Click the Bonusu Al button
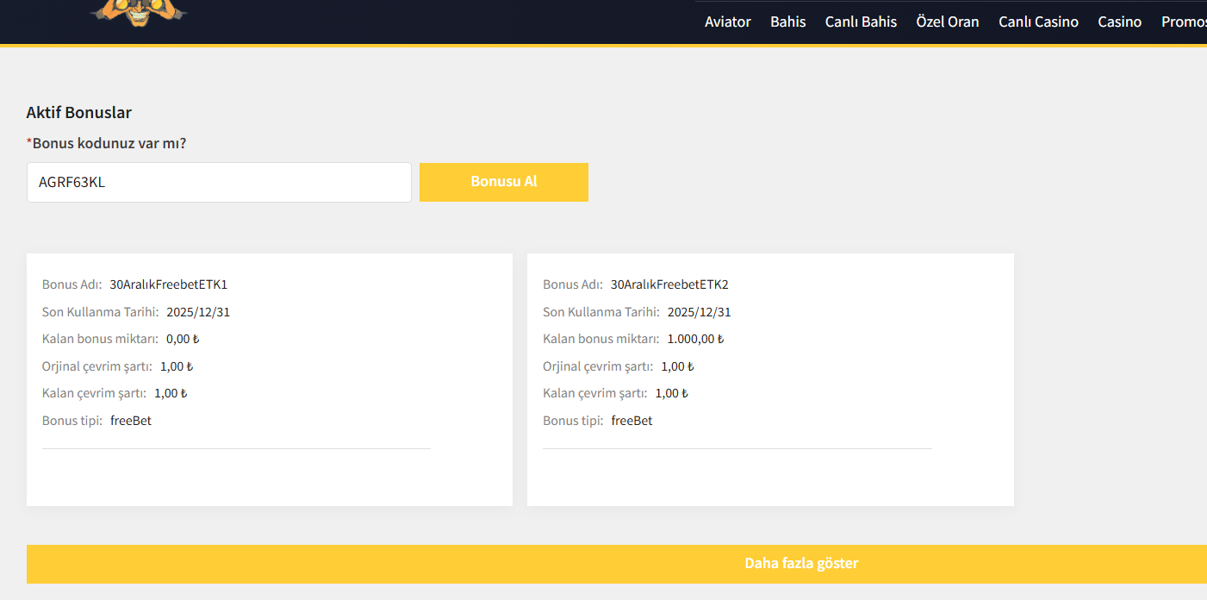 504,182
